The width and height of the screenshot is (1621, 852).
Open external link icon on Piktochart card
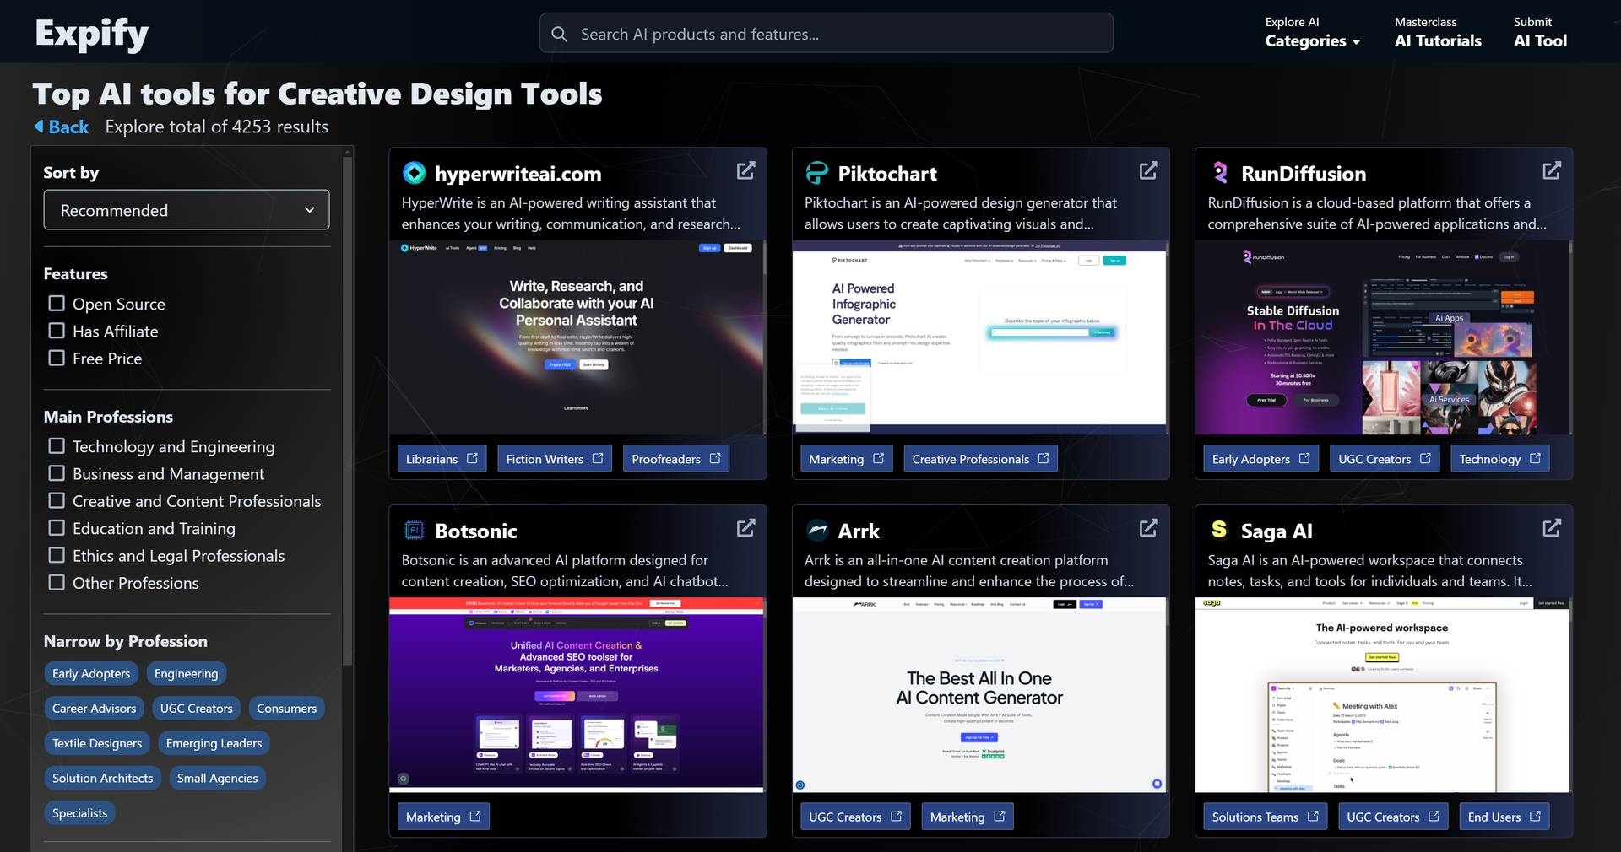(1148, 170)
